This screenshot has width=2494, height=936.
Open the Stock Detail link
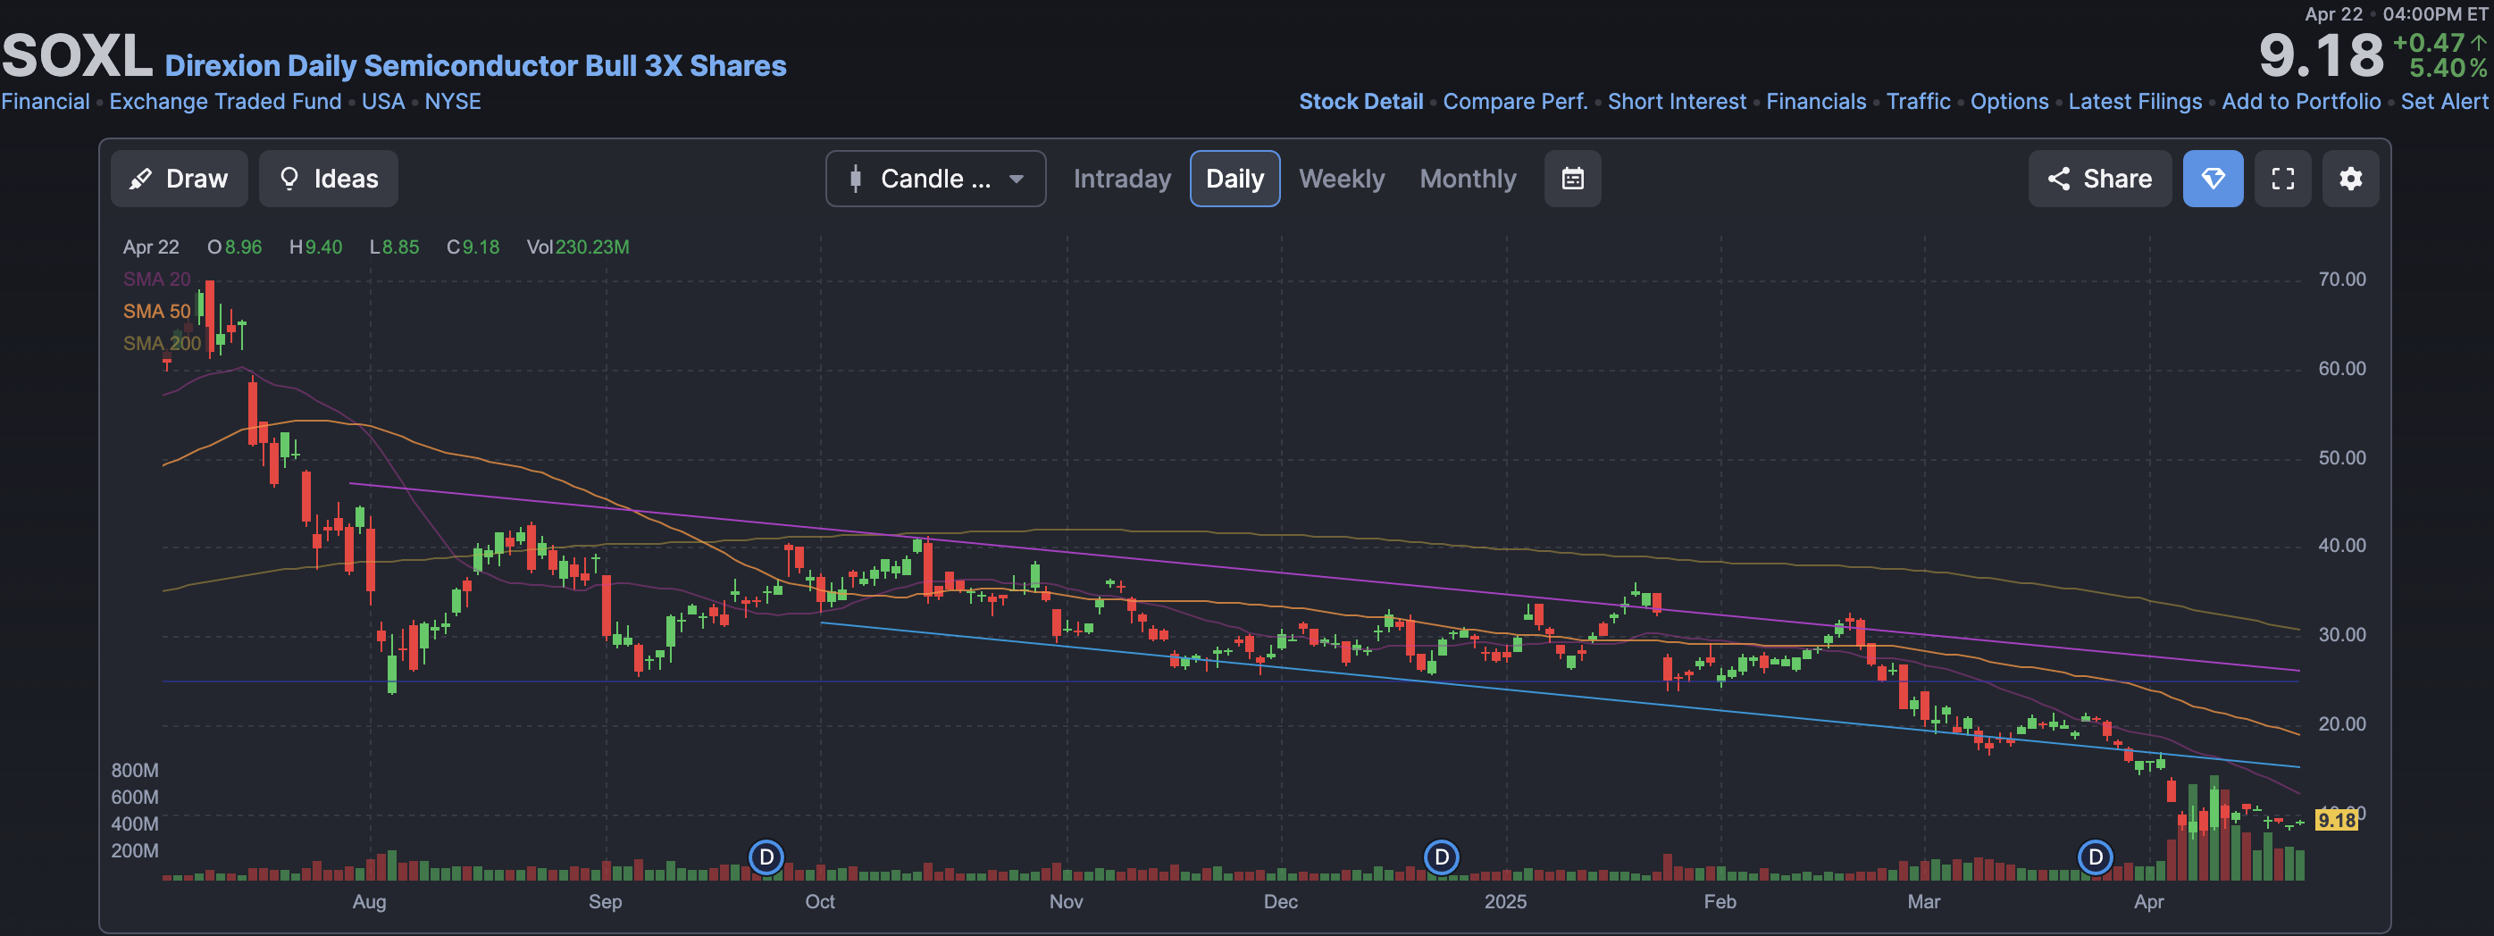coord(1360,102)
